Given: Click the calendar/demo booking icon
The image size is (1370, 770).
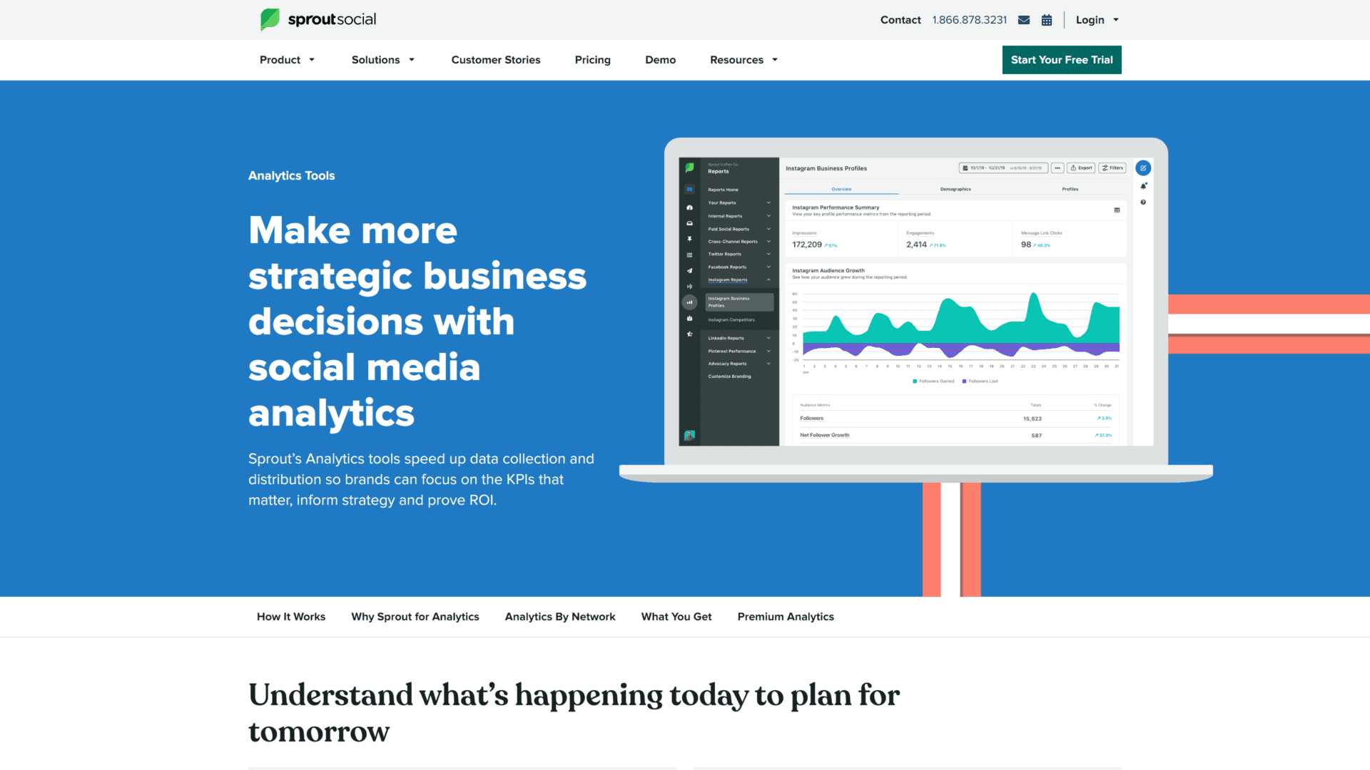Looking at the screenshot, I should [x=1047, y=20].
